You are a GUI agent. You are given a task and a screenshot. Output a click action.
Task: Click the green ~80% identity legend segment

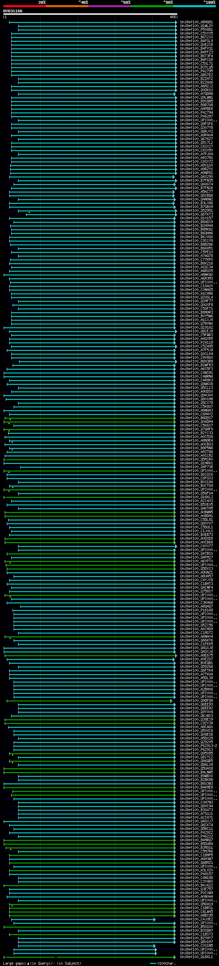coord(152,6)
